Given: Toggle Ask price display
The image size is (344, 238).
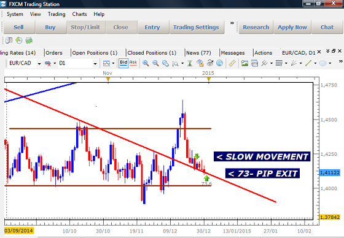Looking at the screenshot, I should click(133, 63).
